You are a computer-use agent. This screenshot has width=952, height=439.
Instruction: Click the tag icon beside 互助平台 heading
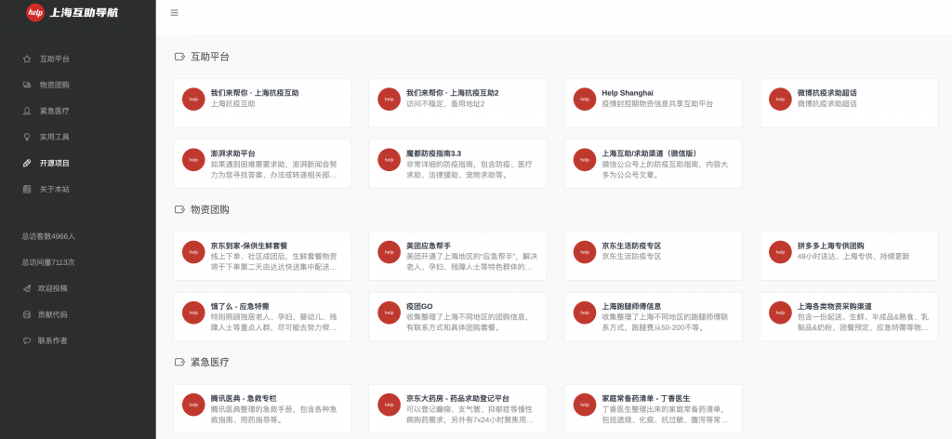179,57
